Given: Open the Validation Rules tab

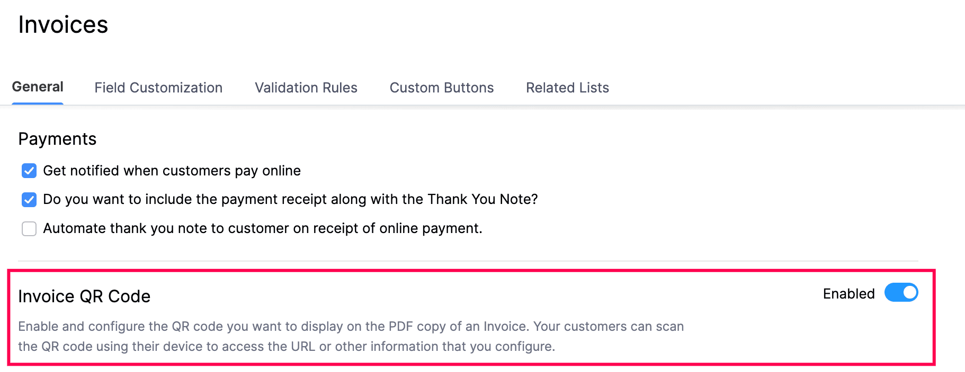Looking at the screenshot, I should pyautogui.click(x=306, y=88).
